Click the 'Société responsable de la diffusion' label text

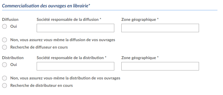pos(68,20)
